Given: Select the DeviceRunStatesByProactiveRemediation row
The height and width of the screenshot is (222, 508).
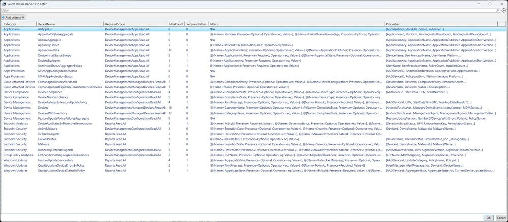Looking at the screenshot, I should coord(253,124).
